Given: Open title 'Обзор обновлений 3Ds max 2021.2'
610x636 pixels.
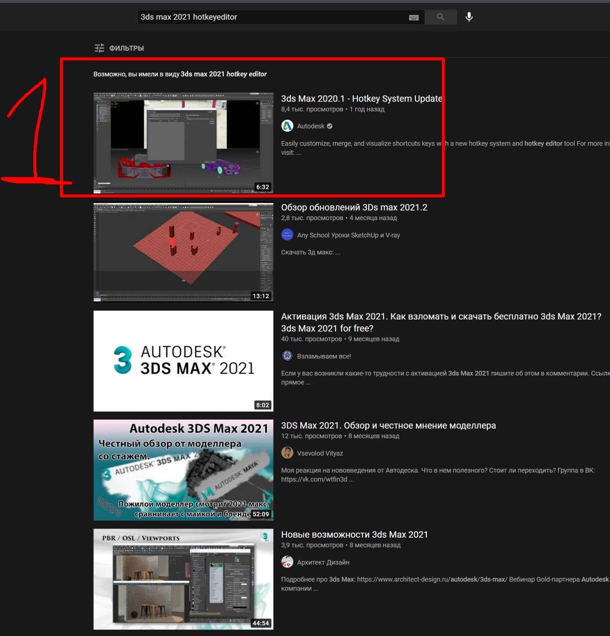Looking at the screenshot, I should [x=354, y=207].
